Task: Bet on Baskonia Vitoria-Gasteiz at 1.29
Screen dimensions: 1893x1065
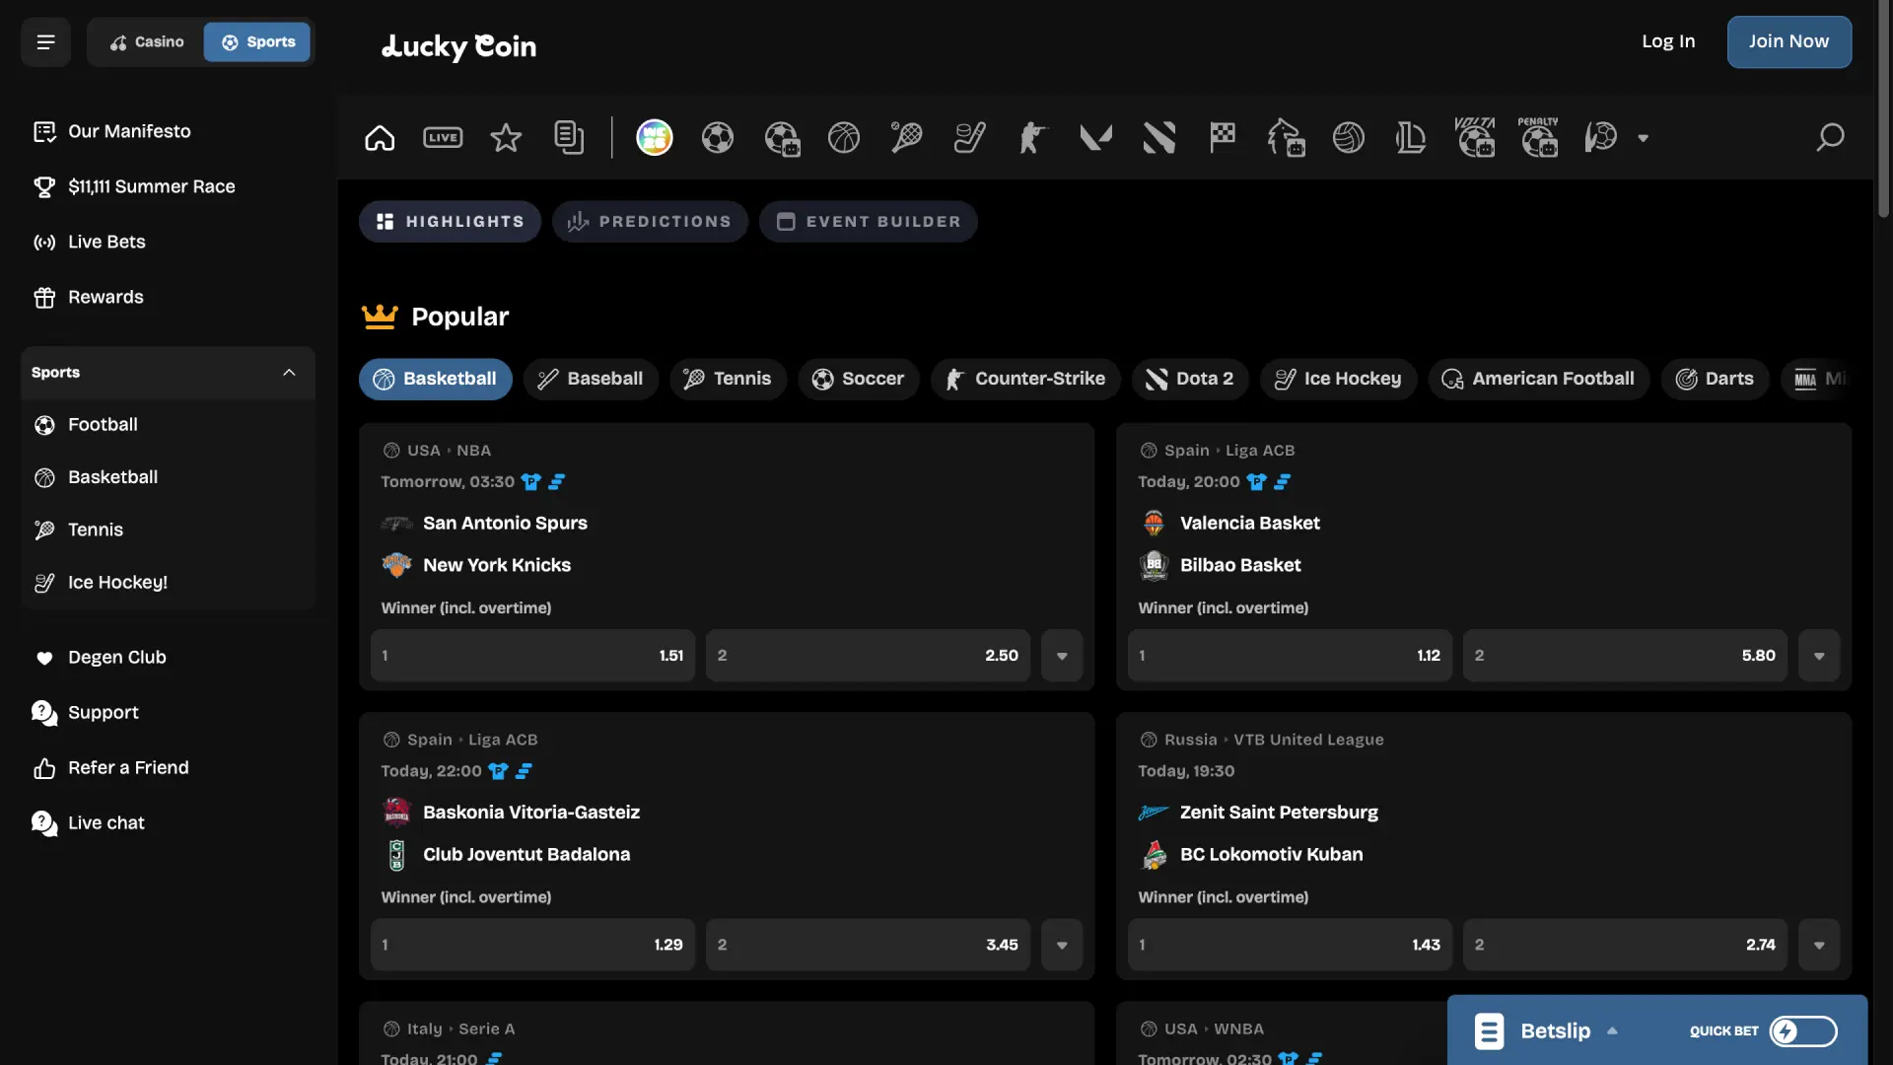Action: (x=532, y=945)
